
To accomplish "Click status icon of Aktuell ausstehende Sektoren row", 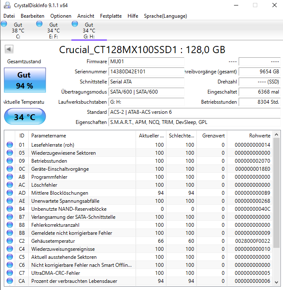I will click(10, 257).
